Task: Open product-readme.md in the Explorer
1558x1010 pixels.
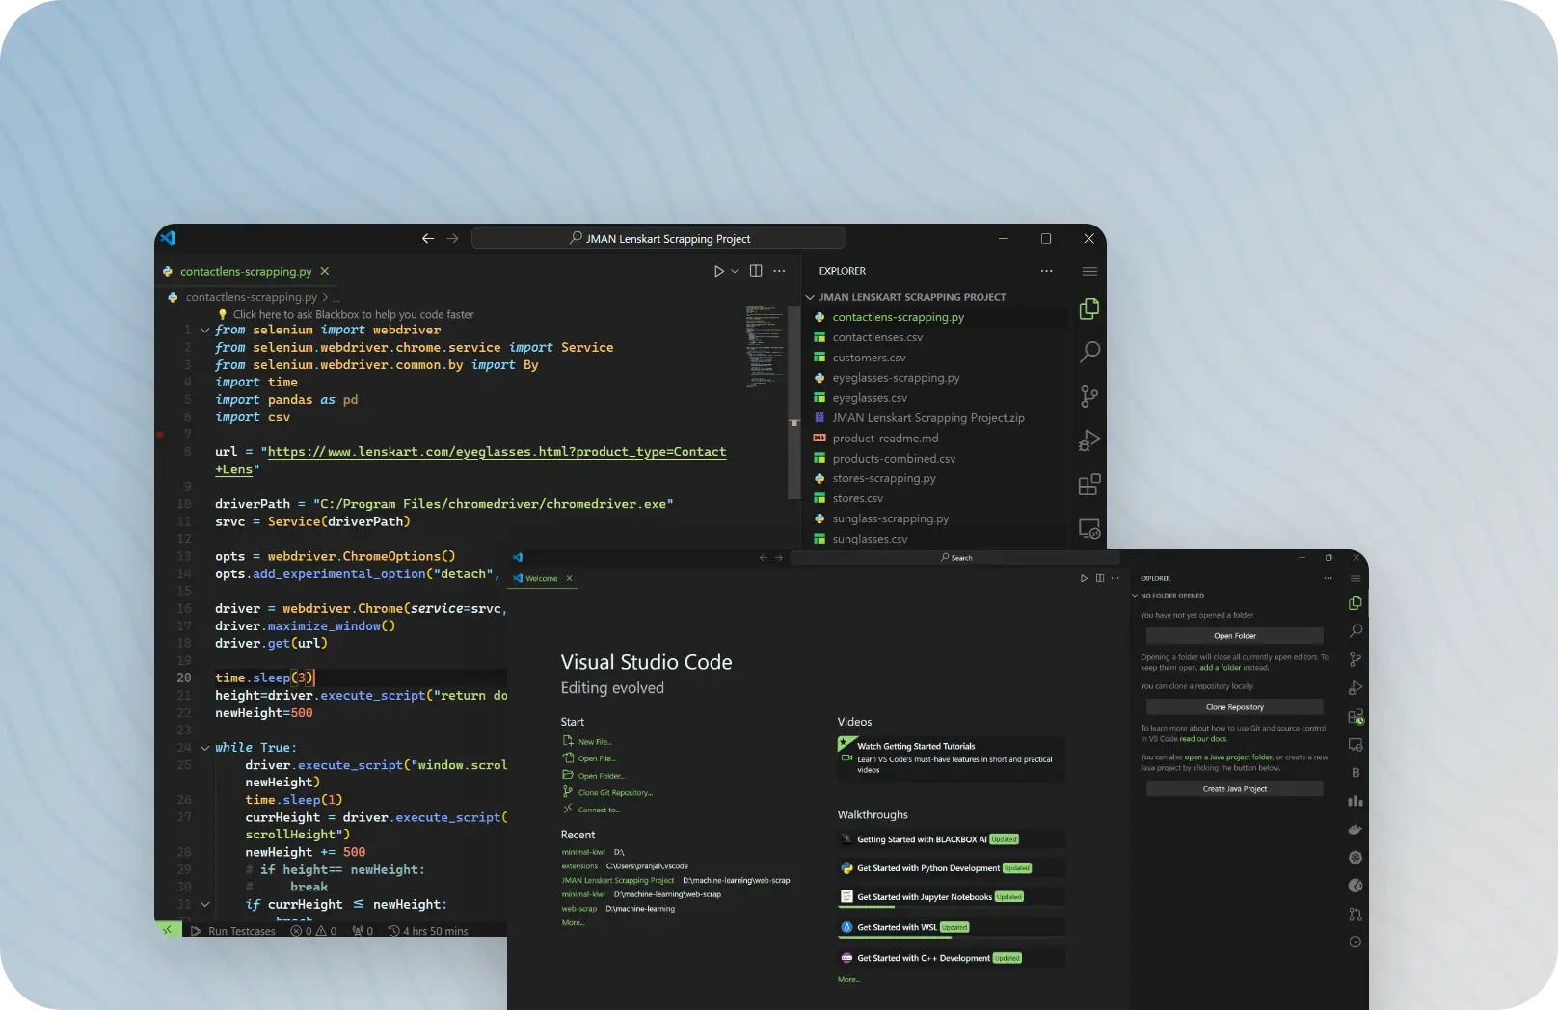Action: [885, 439]
